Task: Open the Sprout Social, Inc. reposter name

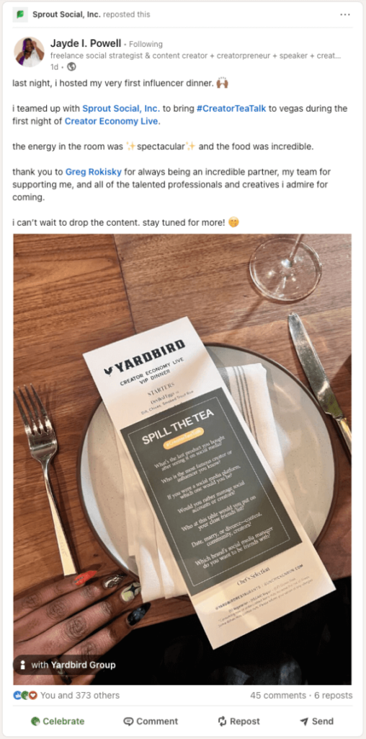Action: click(x=66, y=14)
